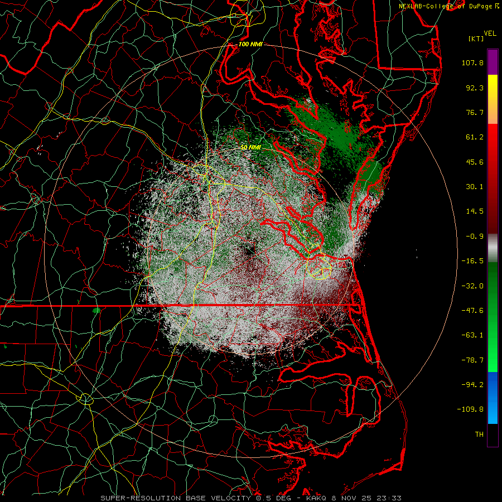Click the [KT] units label
Image resolution: width=502 pixels, height=502 pixels.
(476, 38)
